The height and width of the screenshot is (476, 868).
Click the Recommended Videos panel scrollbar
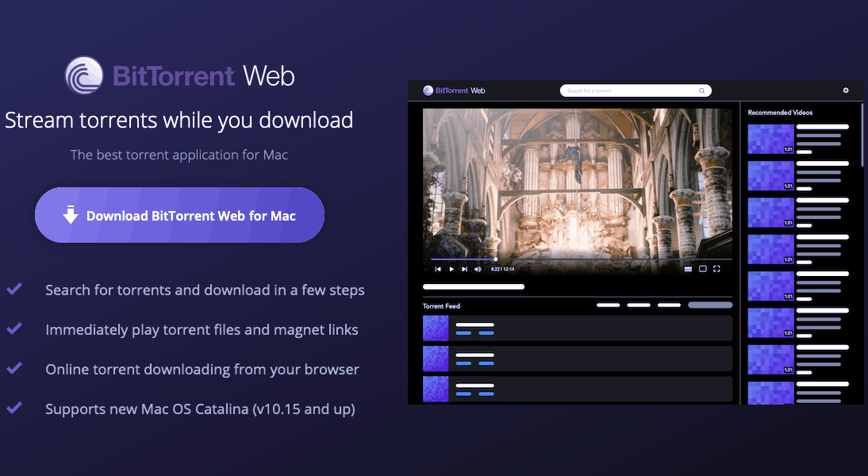[862, 135]
